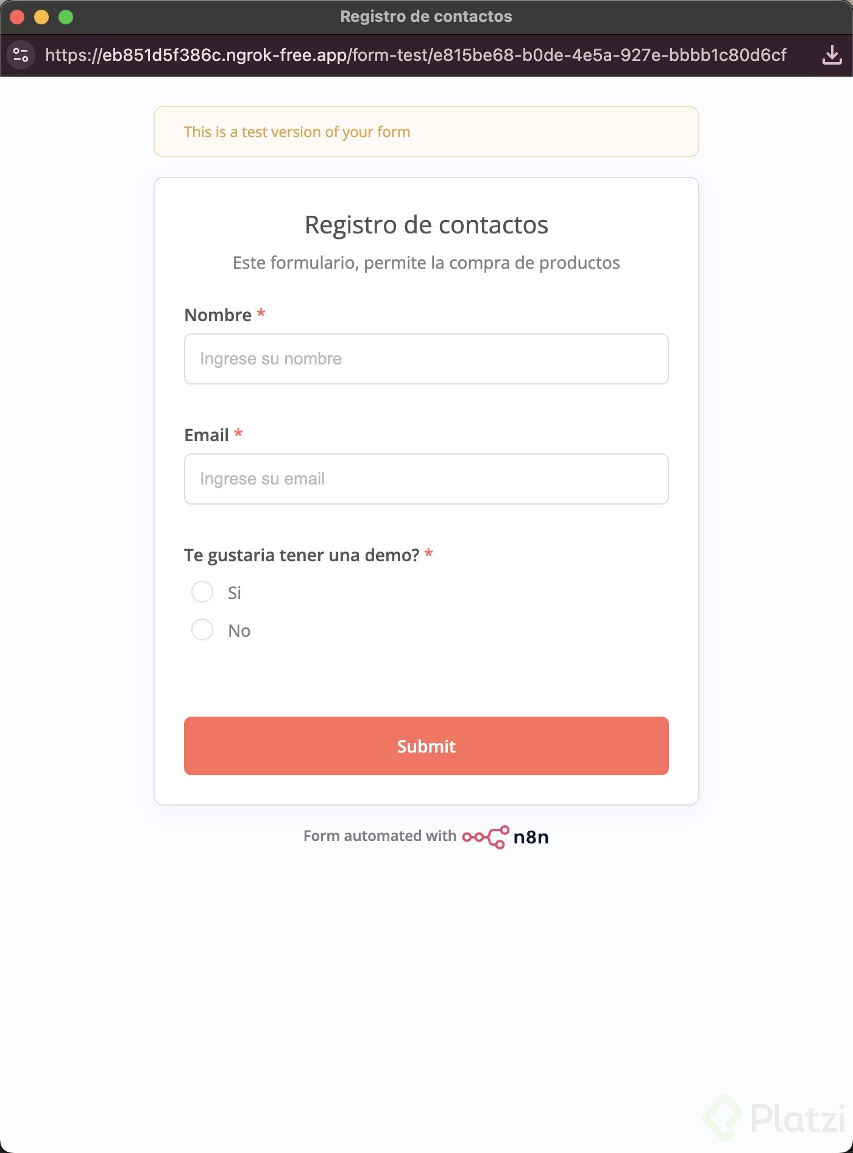Select the "Si" radio option
The height and width of the screenshot is (1153, 853).
(x=202, y=592)
